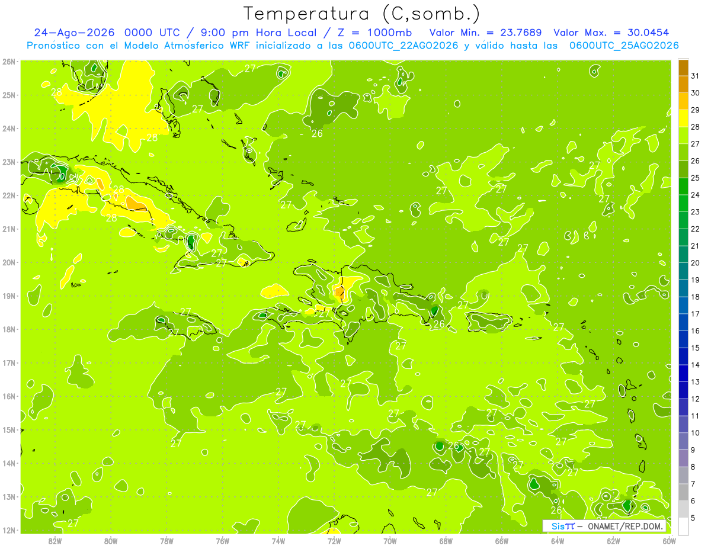Click legend value 25 on the color bar

(x=696, y=178)
